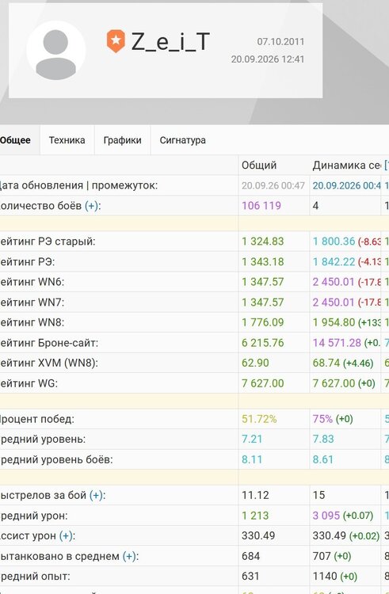Click the Общий column header

(x=259, y=166)
